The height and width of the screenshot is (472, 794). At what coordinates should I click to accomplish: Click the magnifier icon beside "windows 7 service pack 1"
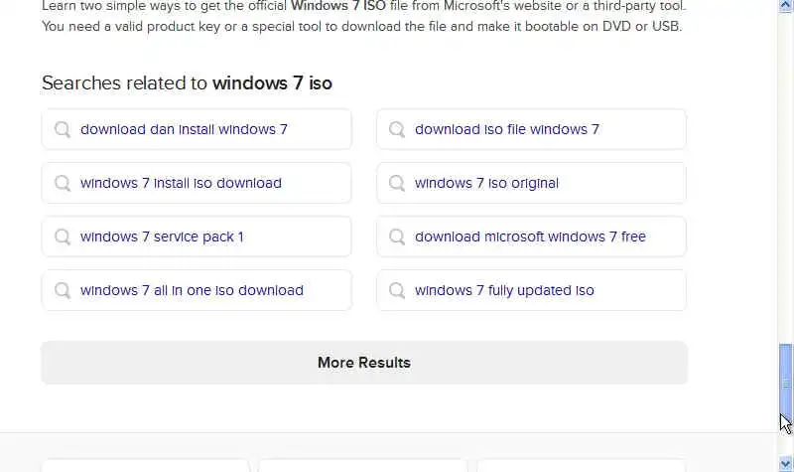coord(63,236)
